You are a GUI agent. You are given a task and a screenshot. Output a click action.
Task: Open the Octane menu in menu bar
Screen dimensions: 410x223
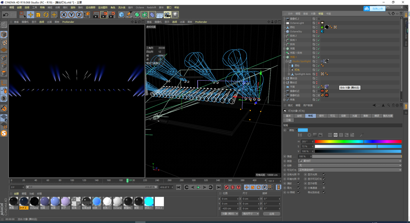pyautogui.click(x=140, y=7)
